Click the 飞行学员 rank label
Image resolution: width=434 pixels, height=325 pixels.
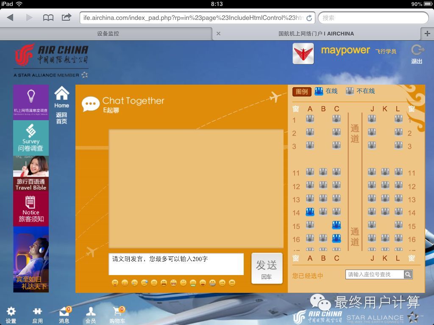pyautogui.click(x=386, y=51)
